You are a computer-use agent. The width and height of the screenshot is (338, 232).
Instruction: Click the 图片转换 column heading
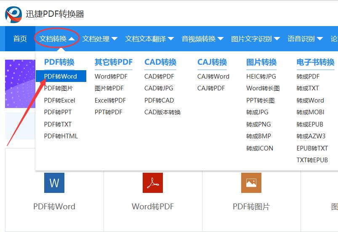point(261,62)
